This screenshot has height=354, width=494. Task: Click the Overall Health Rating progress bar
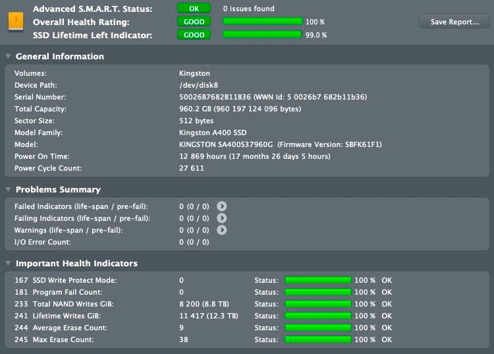point(262,22)
